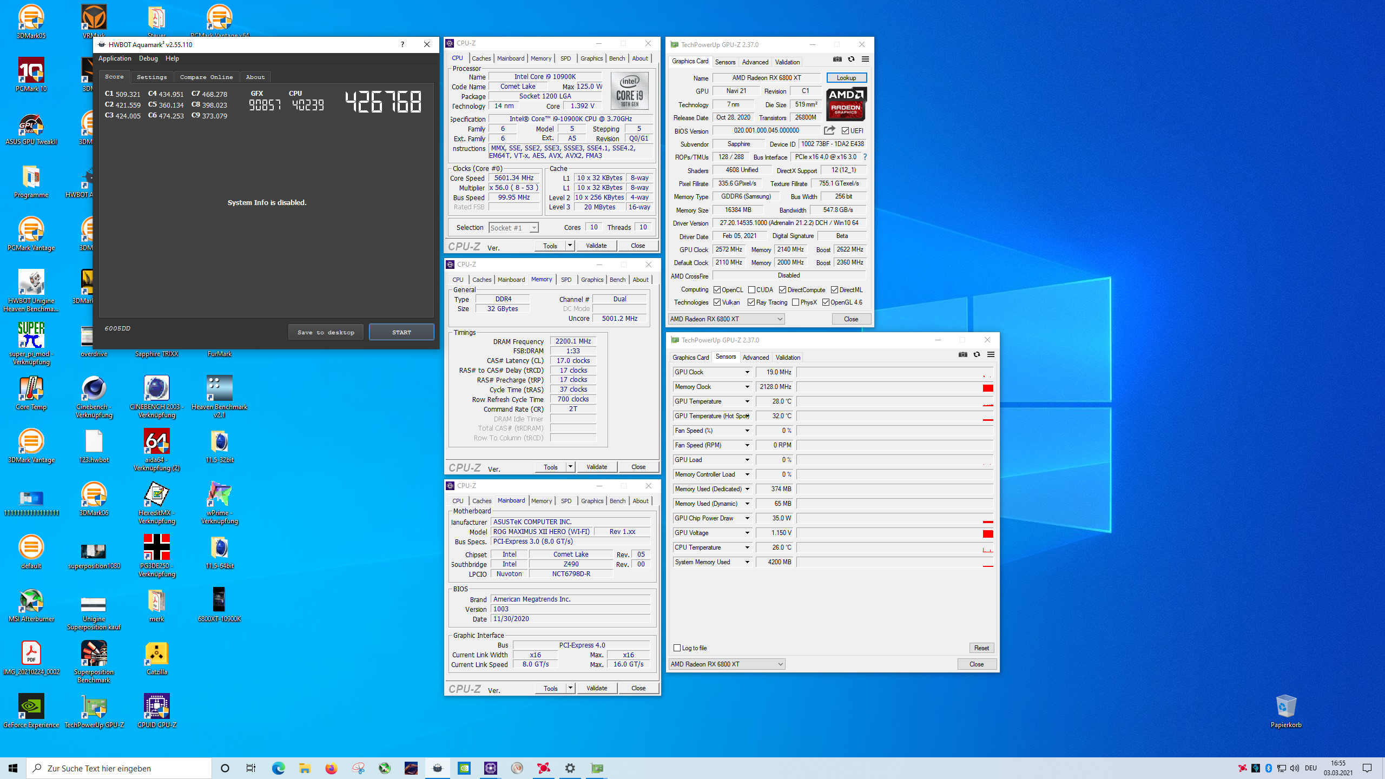The width and height of the screenshot is (1385, 779).
Task: Expand the Fan Speed (RPM) sensor dropdown
Action: pos(747,445)
